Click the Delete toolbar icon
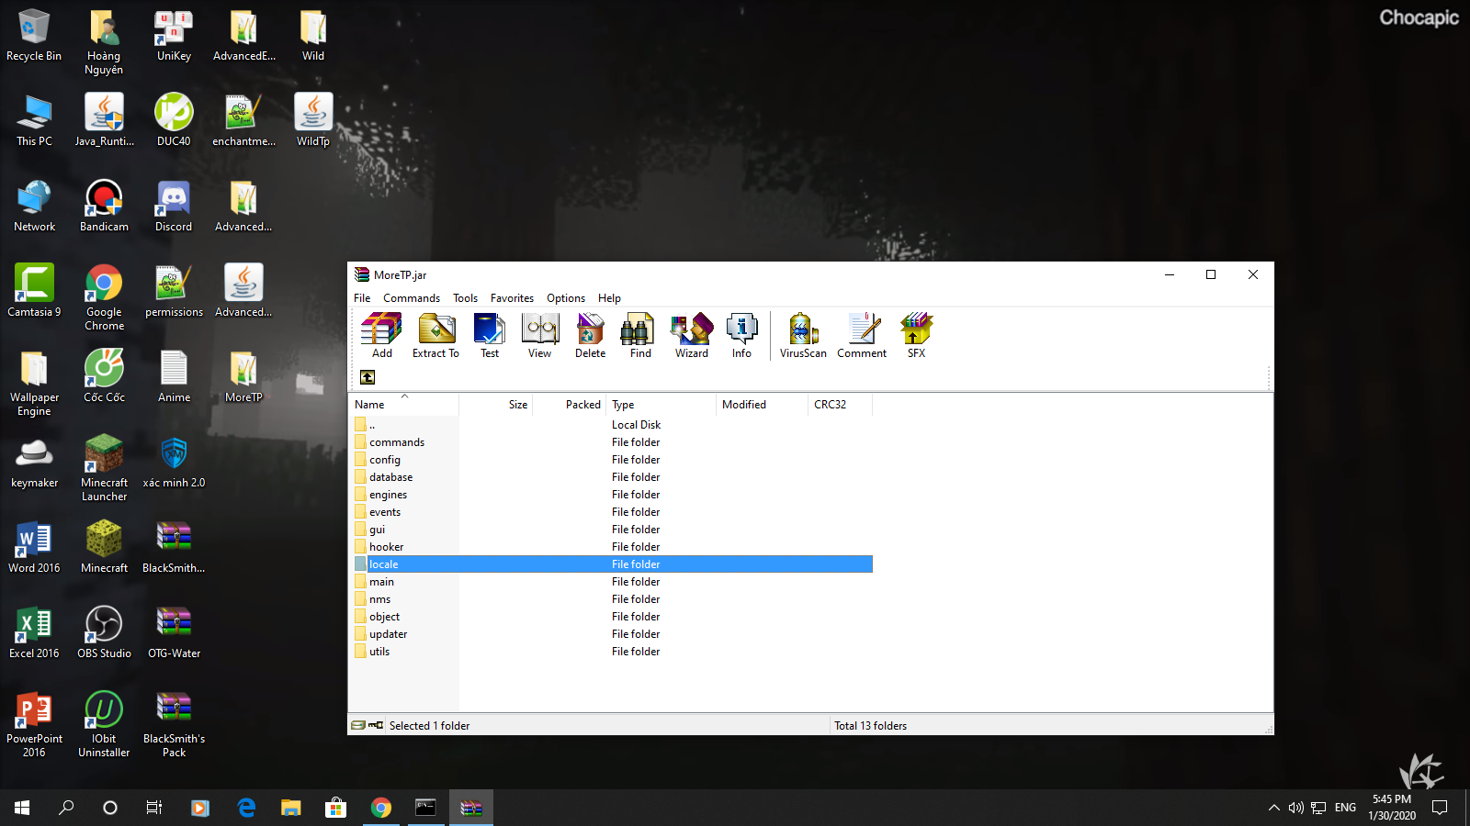This screenshot has width=1470, height=826. pyautogui.click(x=590, y=336)
